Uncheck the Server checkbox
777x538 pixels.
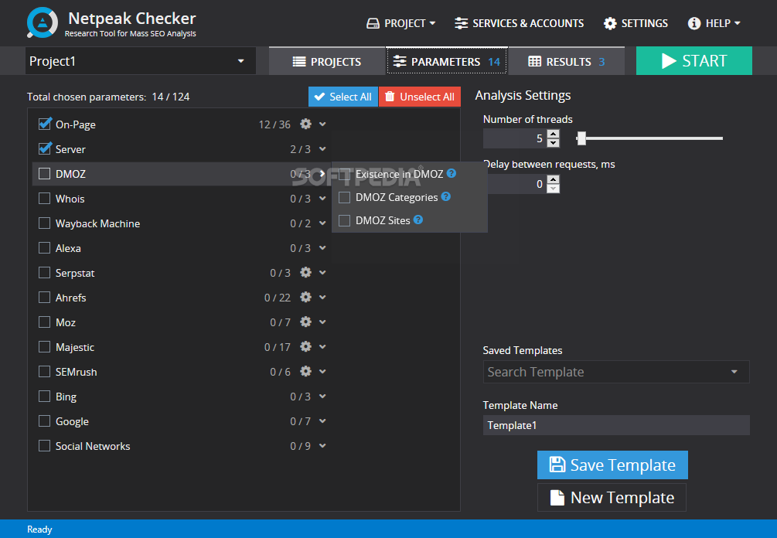click(x=45, y=148)
